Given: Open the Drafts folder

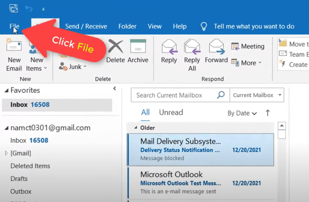Looking at the screenshot, I should (19, 179).
